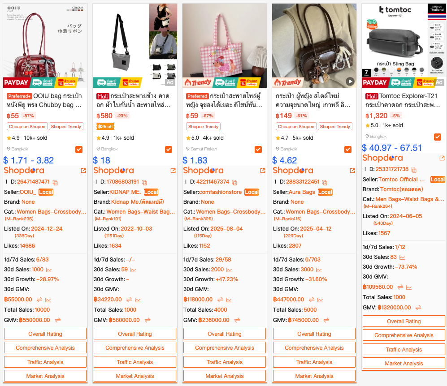Open seller link Aura Bags
The width and height of the screenshot is (447, 386).
click(x=302, y=192)
